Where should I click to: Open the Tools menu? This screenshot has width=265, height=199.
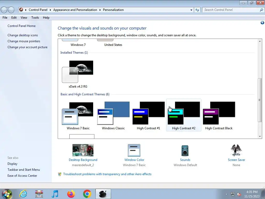[35, 18]
